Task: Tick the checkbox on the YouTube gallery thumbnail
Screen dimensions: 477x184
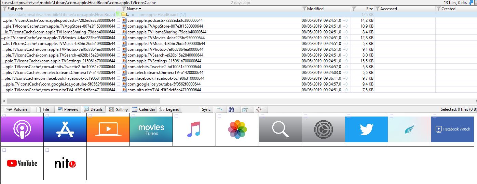Action: click(4, 150)
